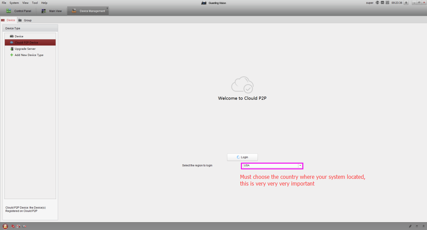Image resolution: width=427 pixels, height=230 pixels.
Task: Toggle the alarm pop-up image icon
Action: click(19, 226)
